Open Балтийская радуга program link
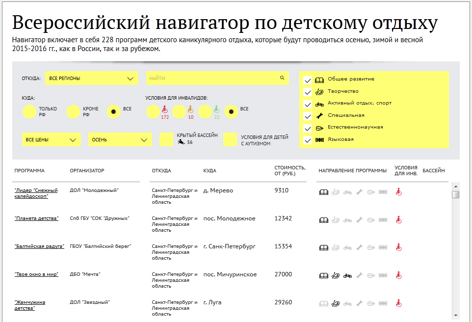This screenshot has height=322, width=472. pyautogui.click(x=39, y=246)
